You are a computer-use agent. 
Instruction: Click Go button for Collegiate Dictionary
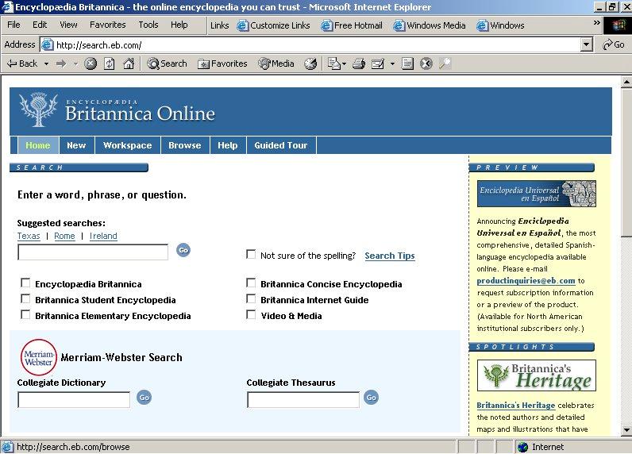click(x=144, y=398)
